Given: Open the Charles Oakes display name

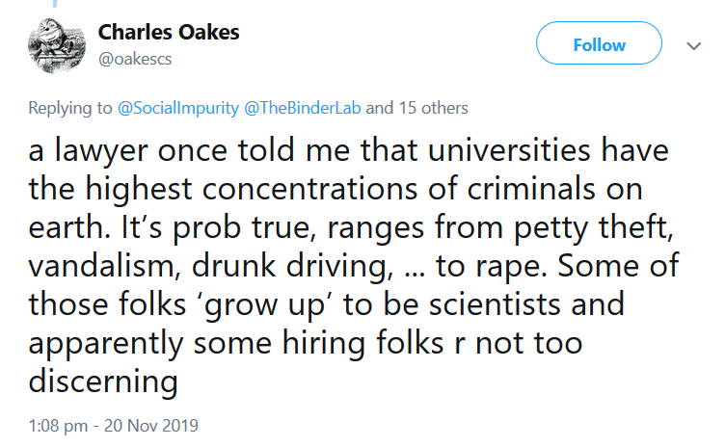Looking at the screenshot, I should tap(169, 32).
